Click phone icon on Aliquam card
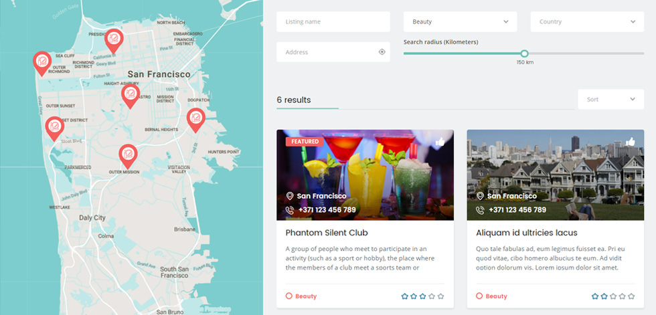The width and height of the screenshot is (656, 315). point(481,210)
